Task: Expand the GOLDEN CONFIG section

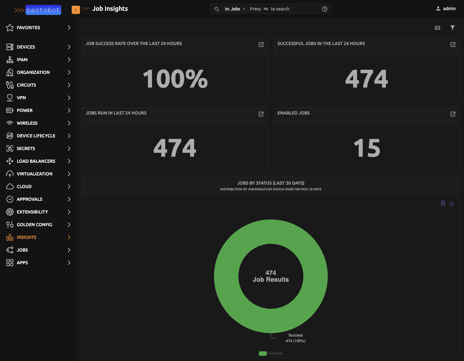Action: coord(34,224)
